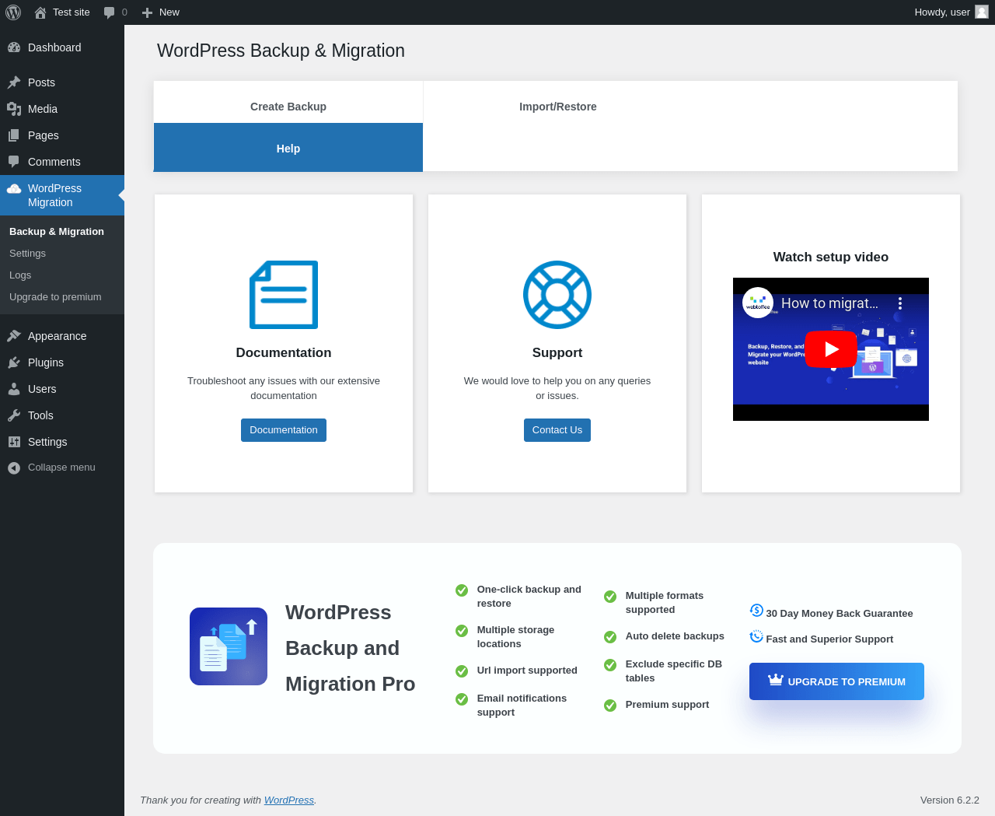
Task: Open the Test site home icon
Action: (40, 12)
